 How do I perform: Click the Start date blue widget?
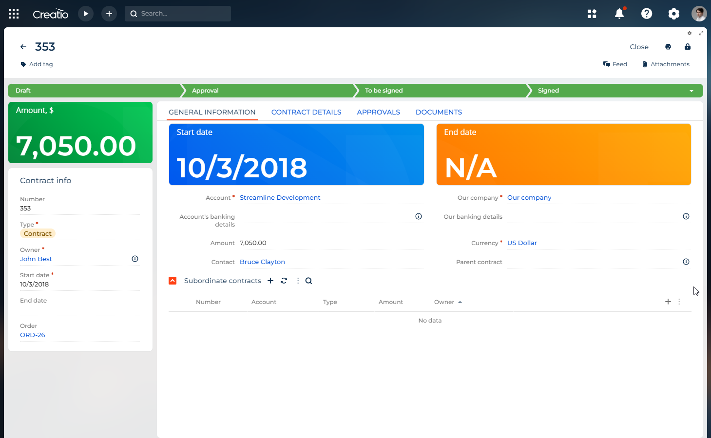pyautogui.click(x=296, y=154)
